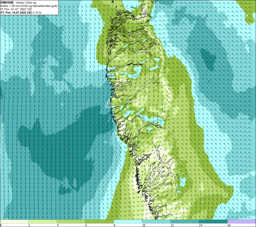Click the 6–8 m/s olive green legend swatch
Viewport: 256px width, 227px height.
click(x=99, y=221)
